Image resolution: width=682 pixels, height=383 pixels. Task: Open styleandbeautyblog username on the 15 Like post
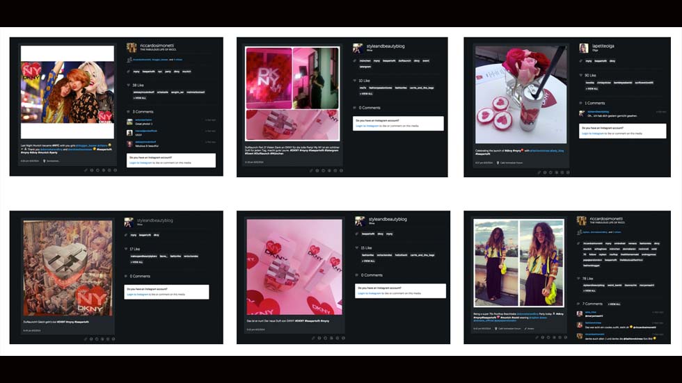pos(388,219)
